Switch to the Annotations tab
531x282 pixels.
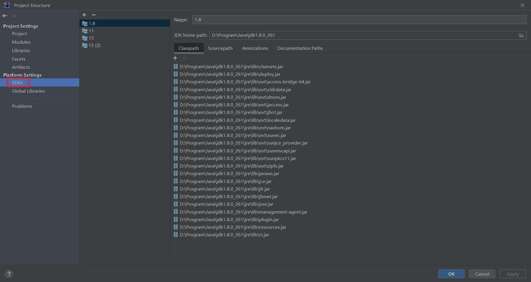[x=255, y=48]
